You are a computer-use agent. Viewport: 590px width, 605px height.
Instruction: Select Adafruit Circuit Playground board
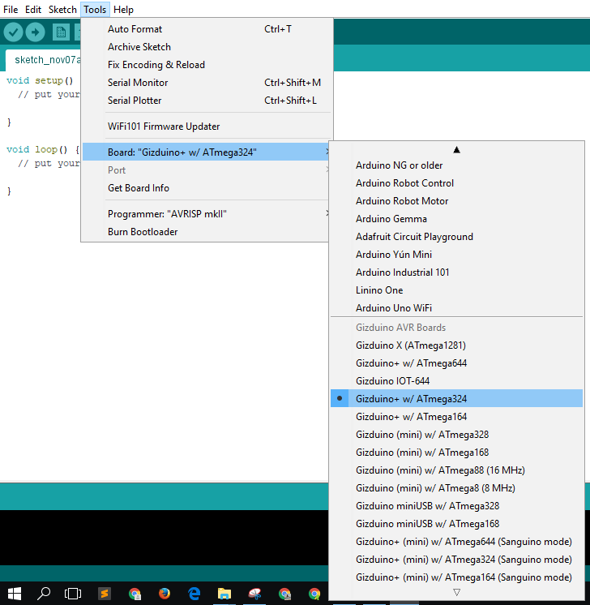pyautogui.click(x=456, y=237)
